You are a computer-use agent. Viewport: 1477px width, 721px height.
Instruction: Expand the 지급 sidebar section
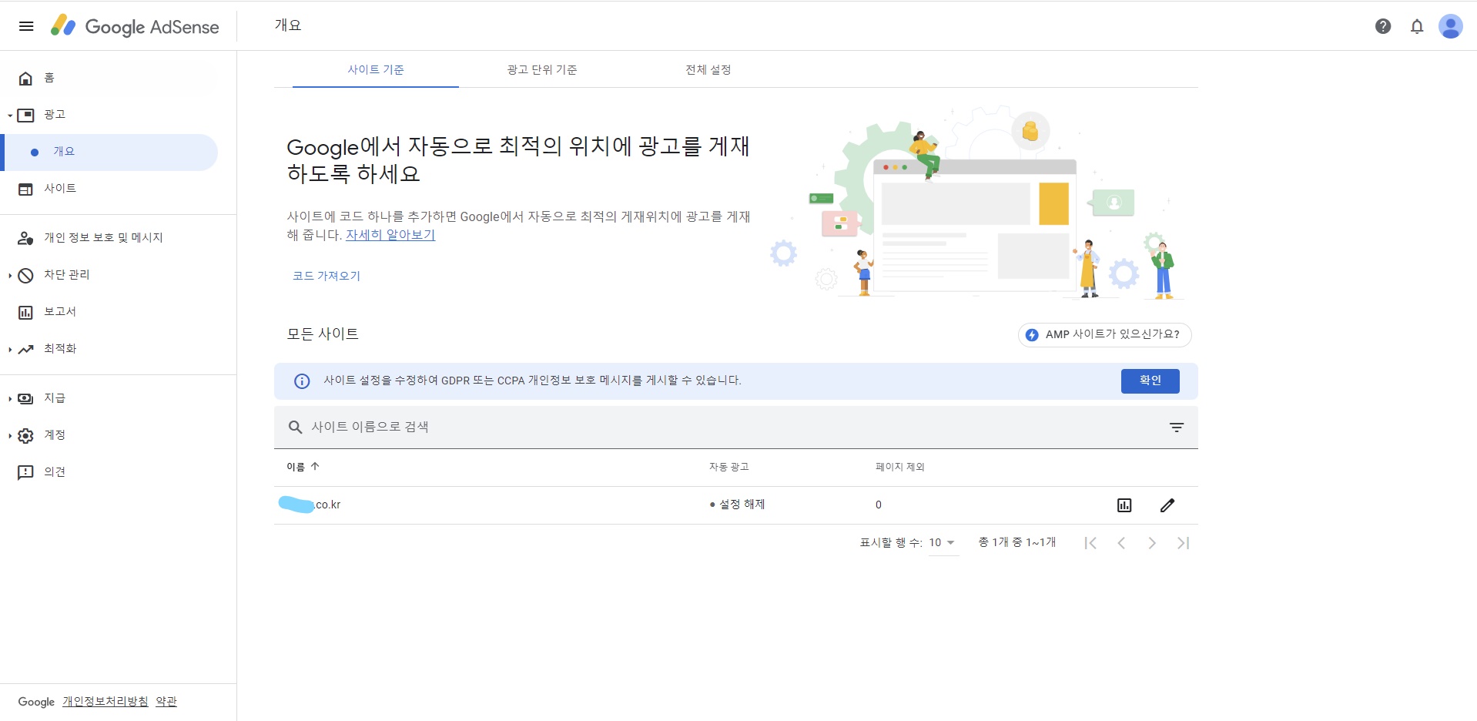[10, 399]
